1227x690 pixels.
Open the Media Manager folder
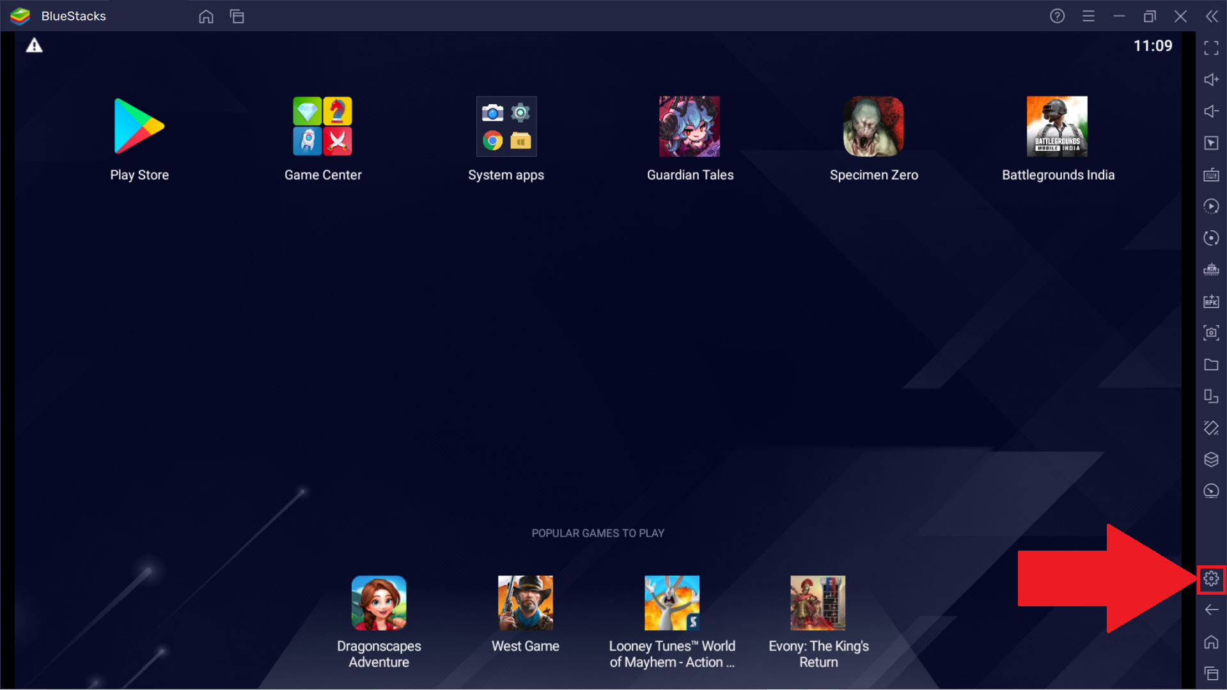(1211, 365)
